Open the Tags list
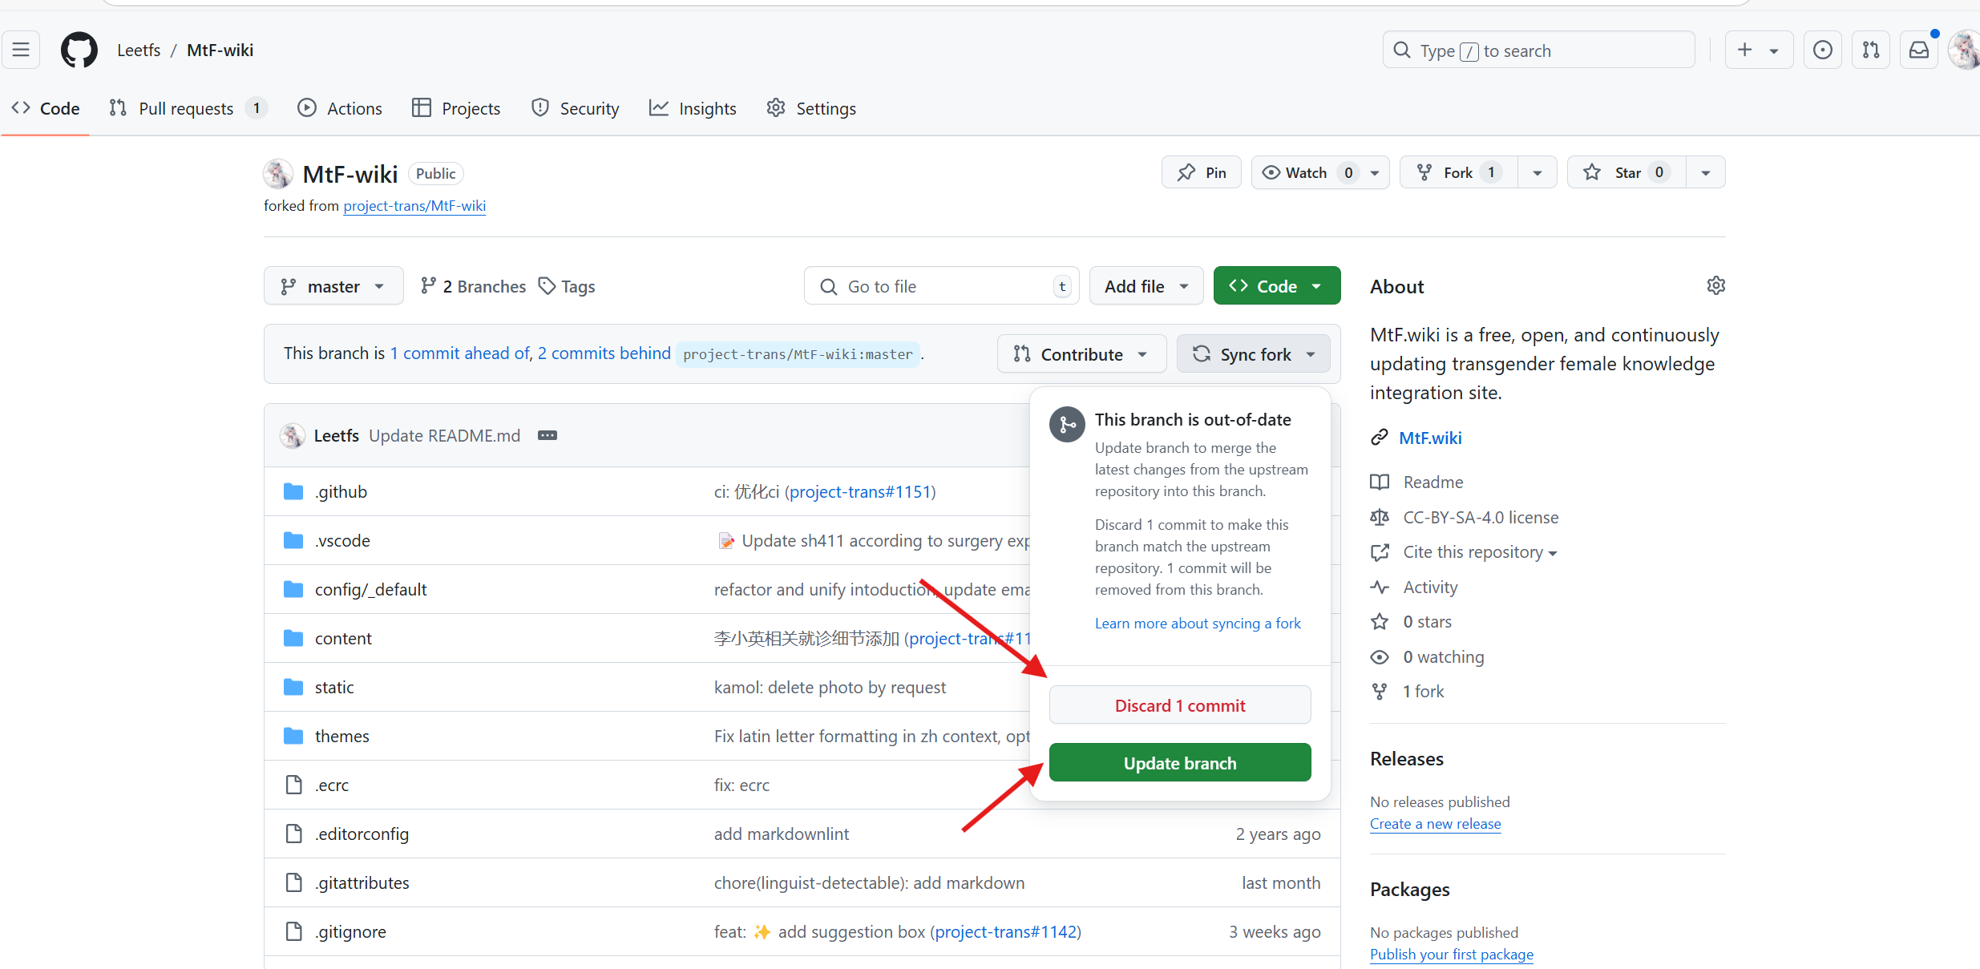Image resolution: width=1980 pixels, height=969 pixels. (567, 286)
